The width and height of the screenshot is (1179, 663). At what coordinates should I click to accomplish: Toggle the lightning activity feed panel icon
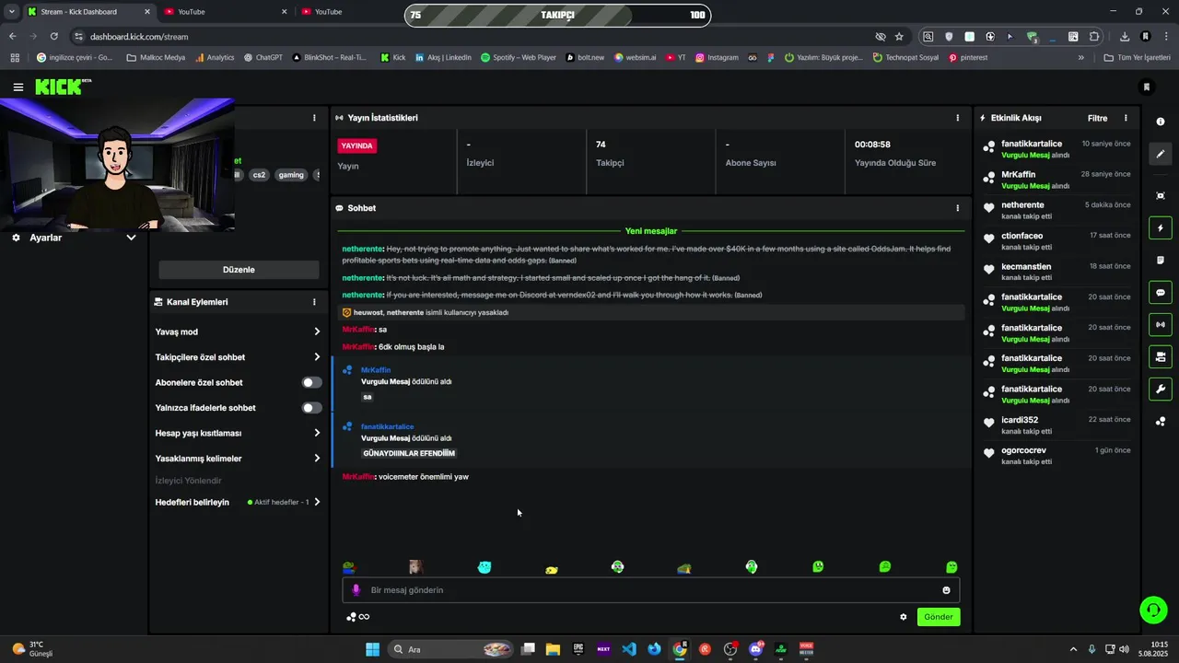(1160, 228)
